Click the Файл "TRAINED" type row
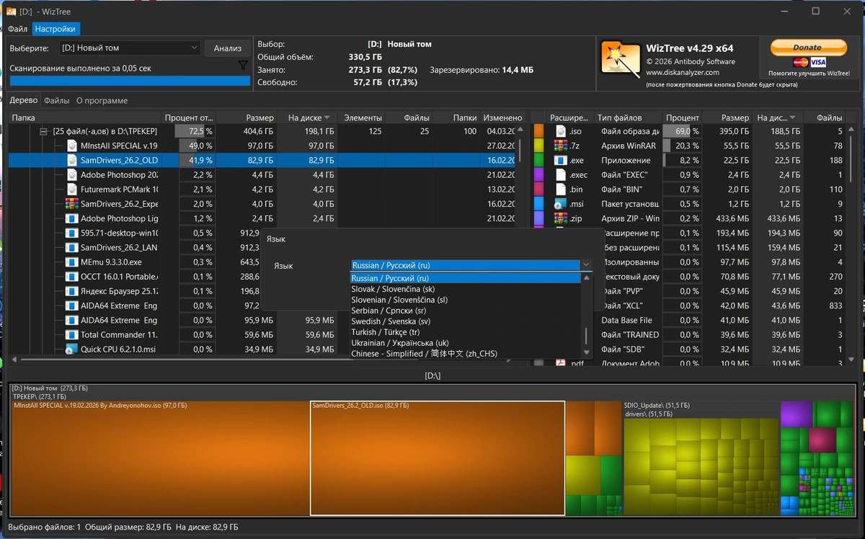The width and height of the screenshot is (865, 539). 694,334
